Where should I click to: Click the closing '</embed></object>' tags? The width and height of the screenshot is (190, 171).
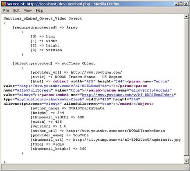(x=134, y=104)
